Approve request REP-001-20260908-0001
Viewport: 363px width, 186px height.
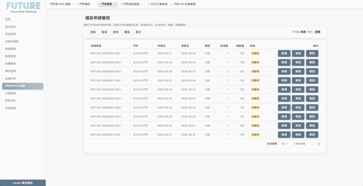pos(298,71)
